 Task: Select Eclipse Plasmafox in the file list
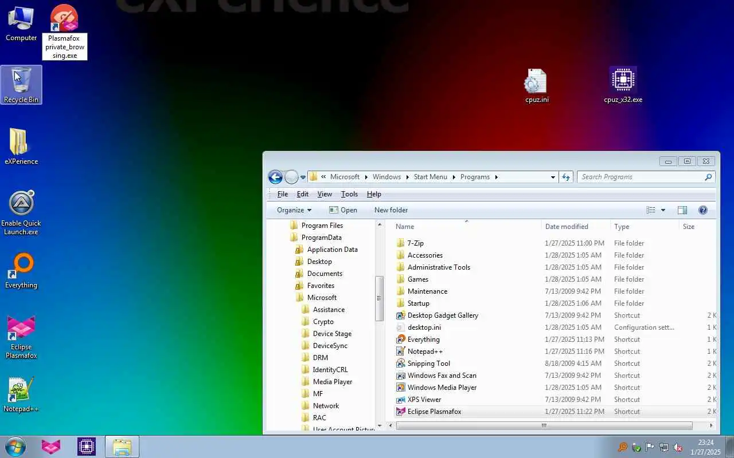(x=555, y=412)
